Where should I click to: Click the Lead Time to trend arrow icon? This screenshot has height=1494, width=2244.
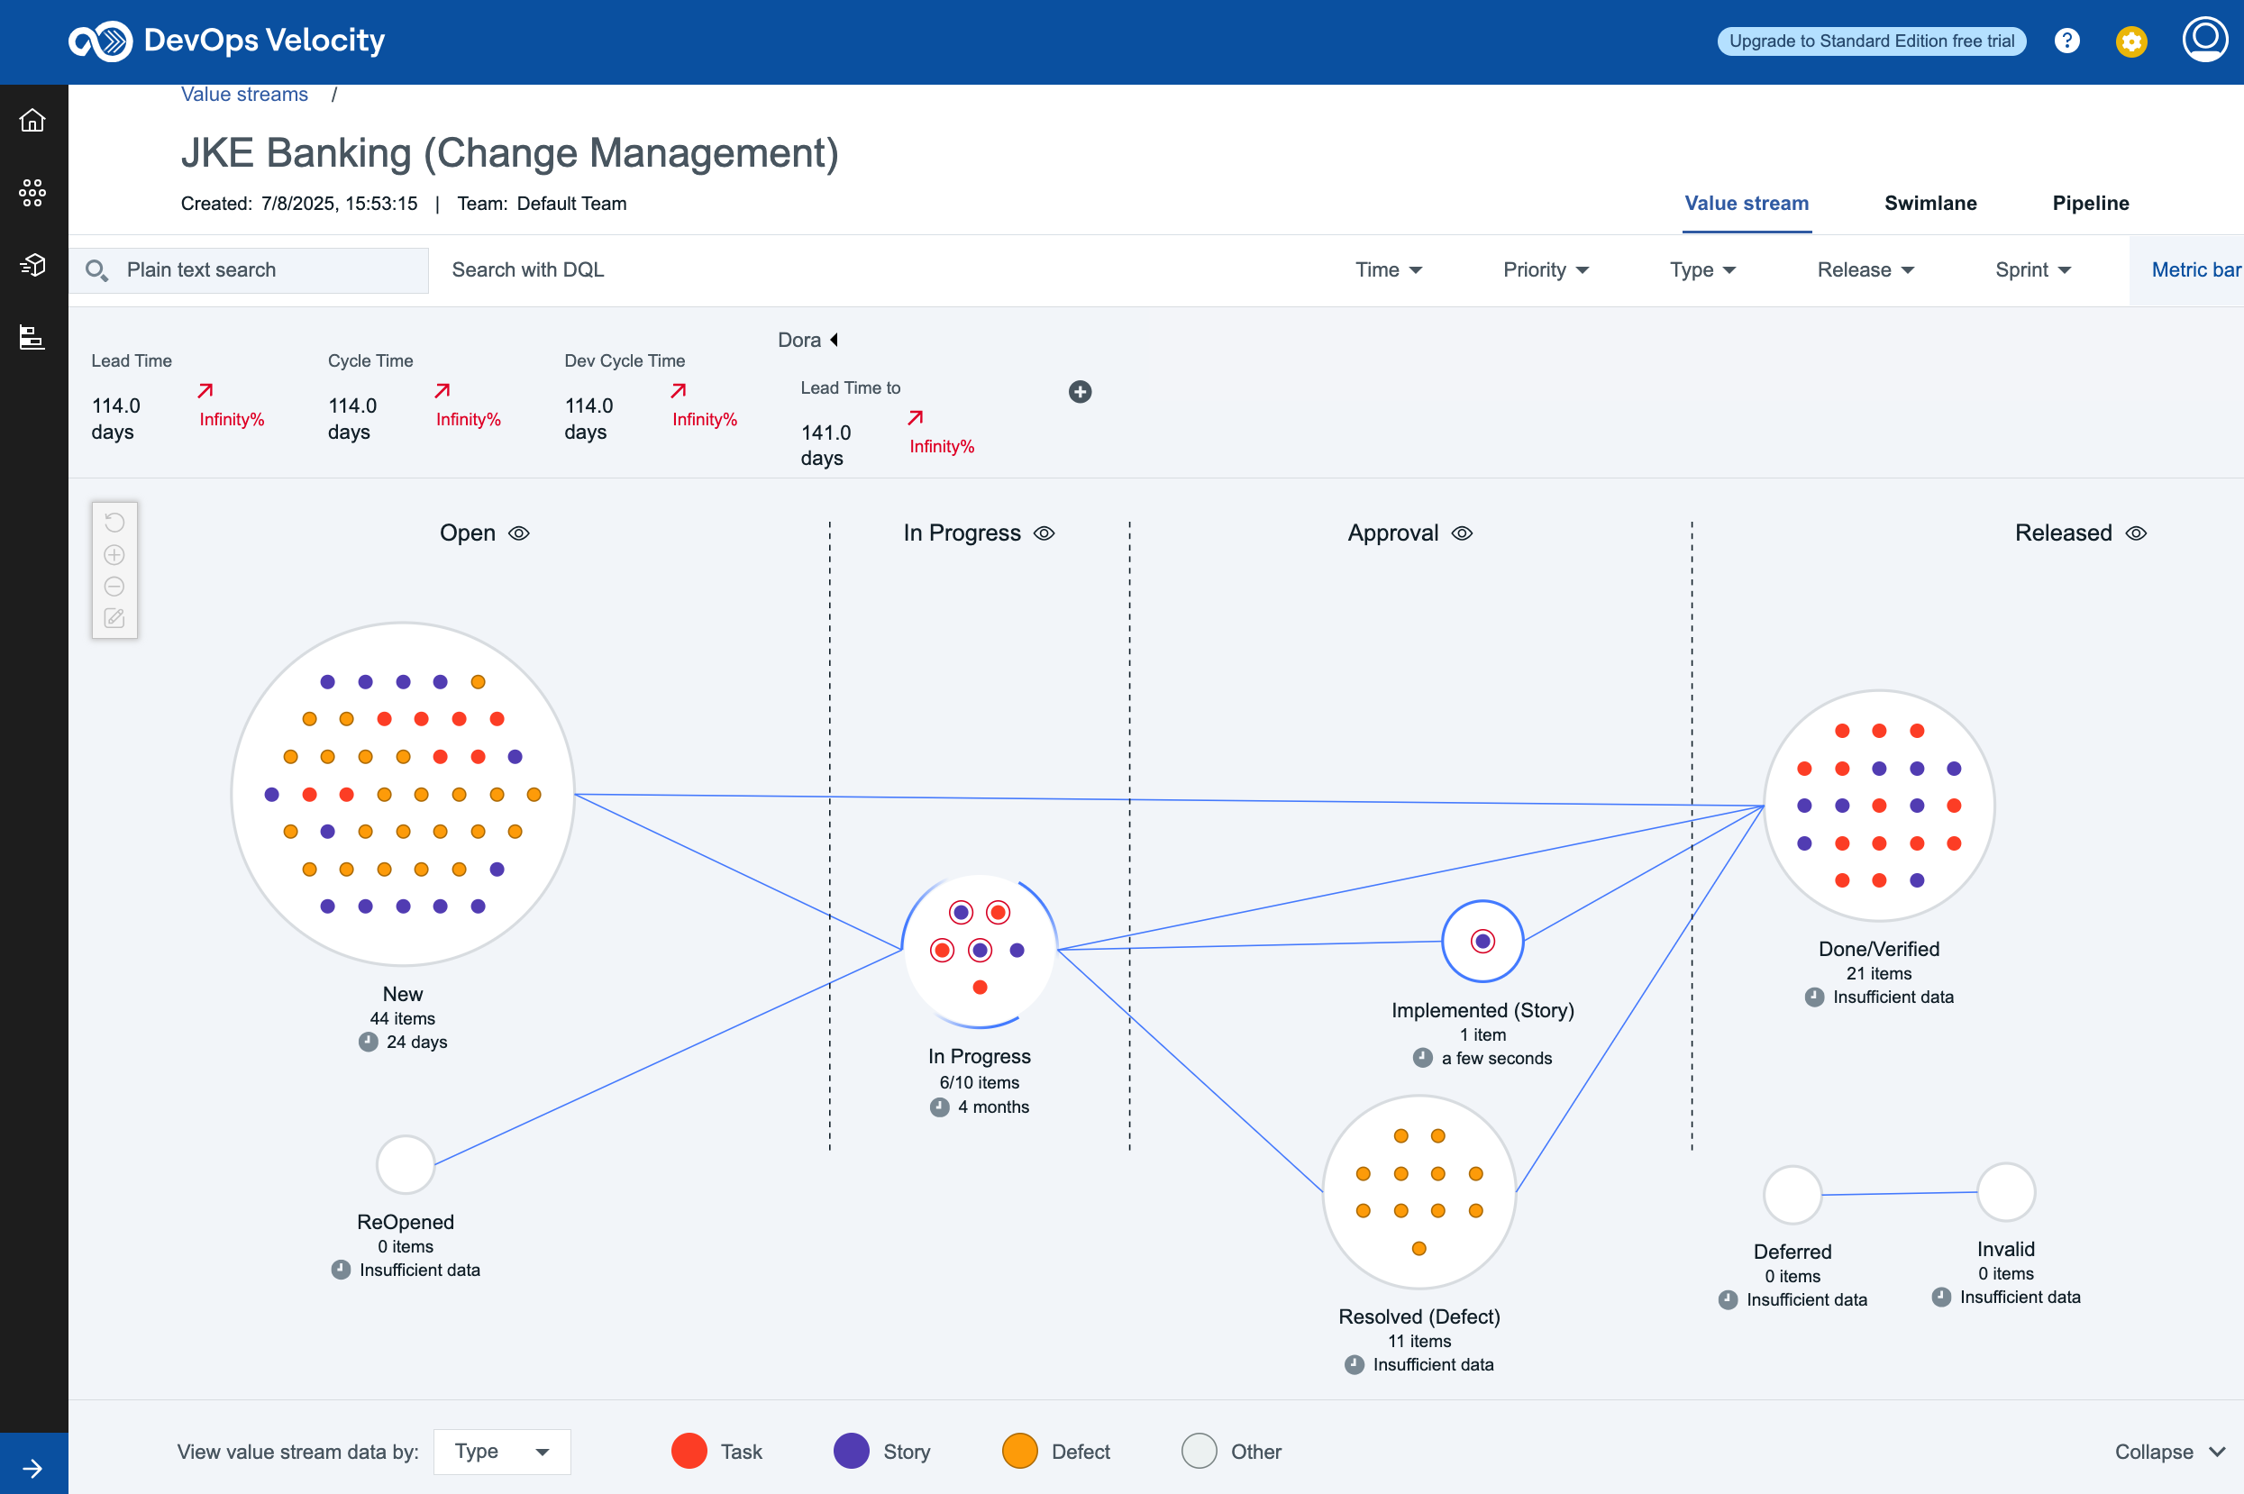pos(916,417)
